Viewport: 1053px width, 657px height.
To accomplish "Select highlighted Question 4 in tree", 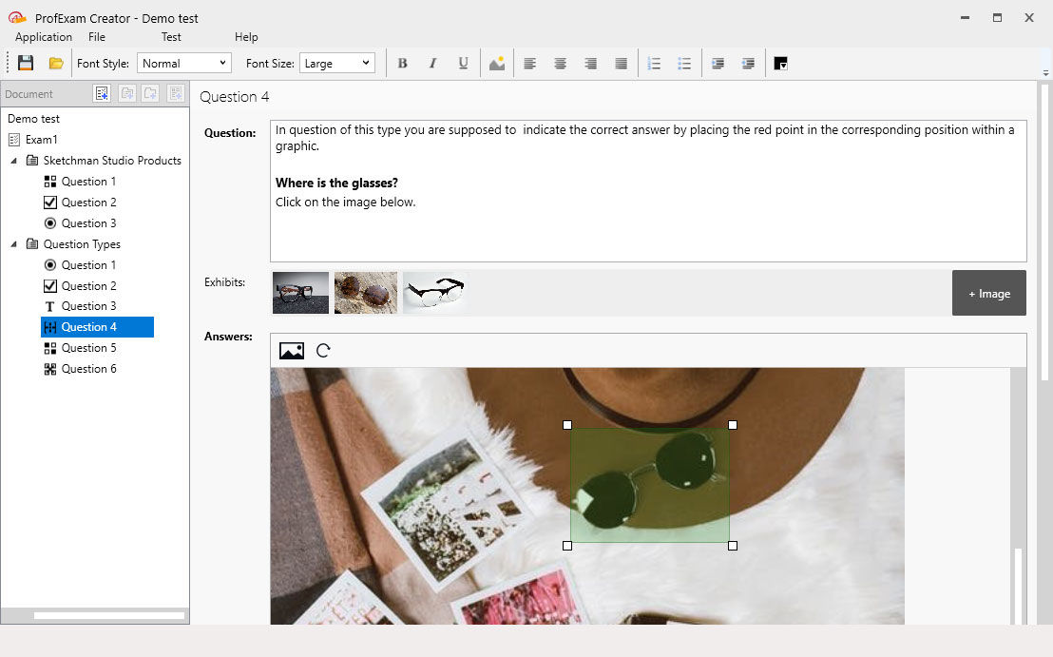I will (97, 326).
